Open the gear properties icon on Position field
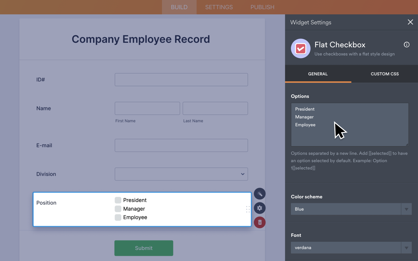This screenshot has height=261, width=418. pos(260,208)
